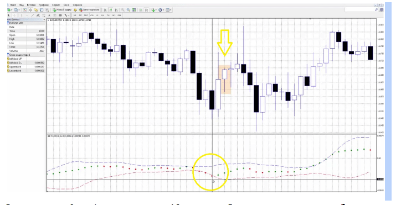Toggle the Market Watch panel icon

pyautogui.click(x=25, y=10)
